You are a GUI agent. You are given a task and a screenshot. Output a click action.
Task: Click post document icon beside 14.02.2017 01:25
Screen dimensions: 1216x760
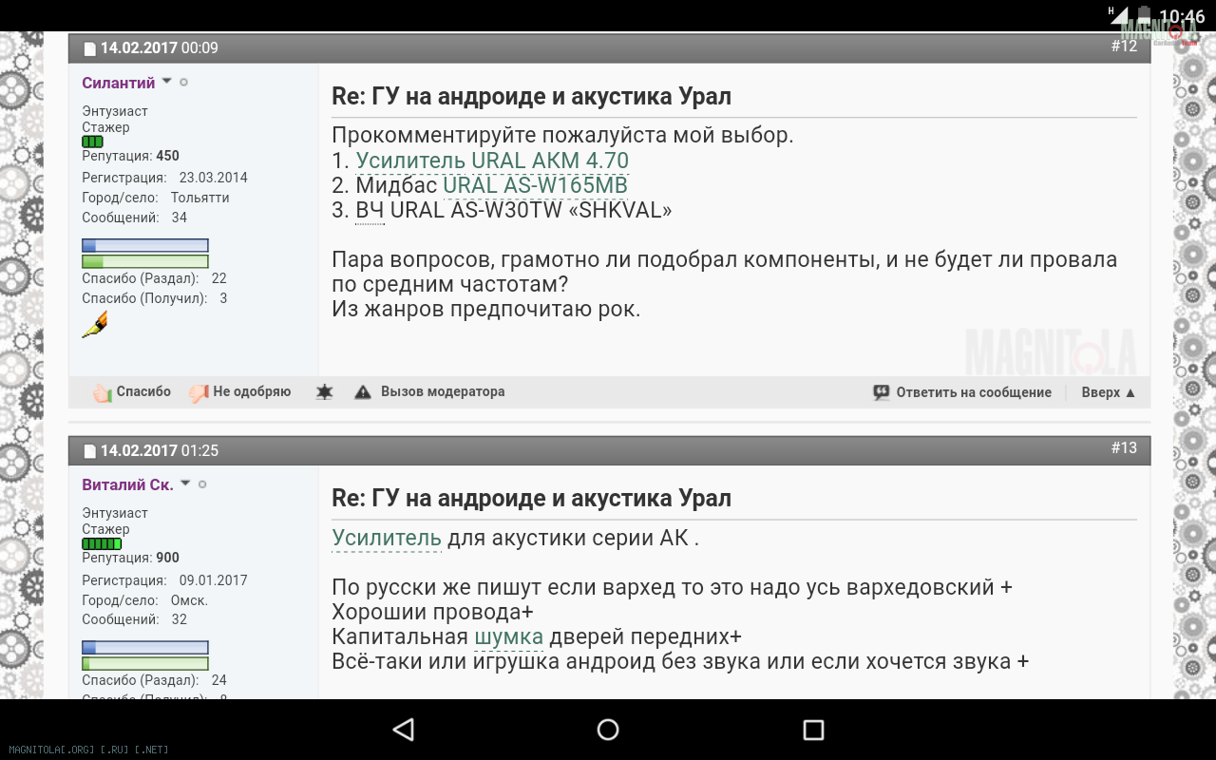coord(90,451)
